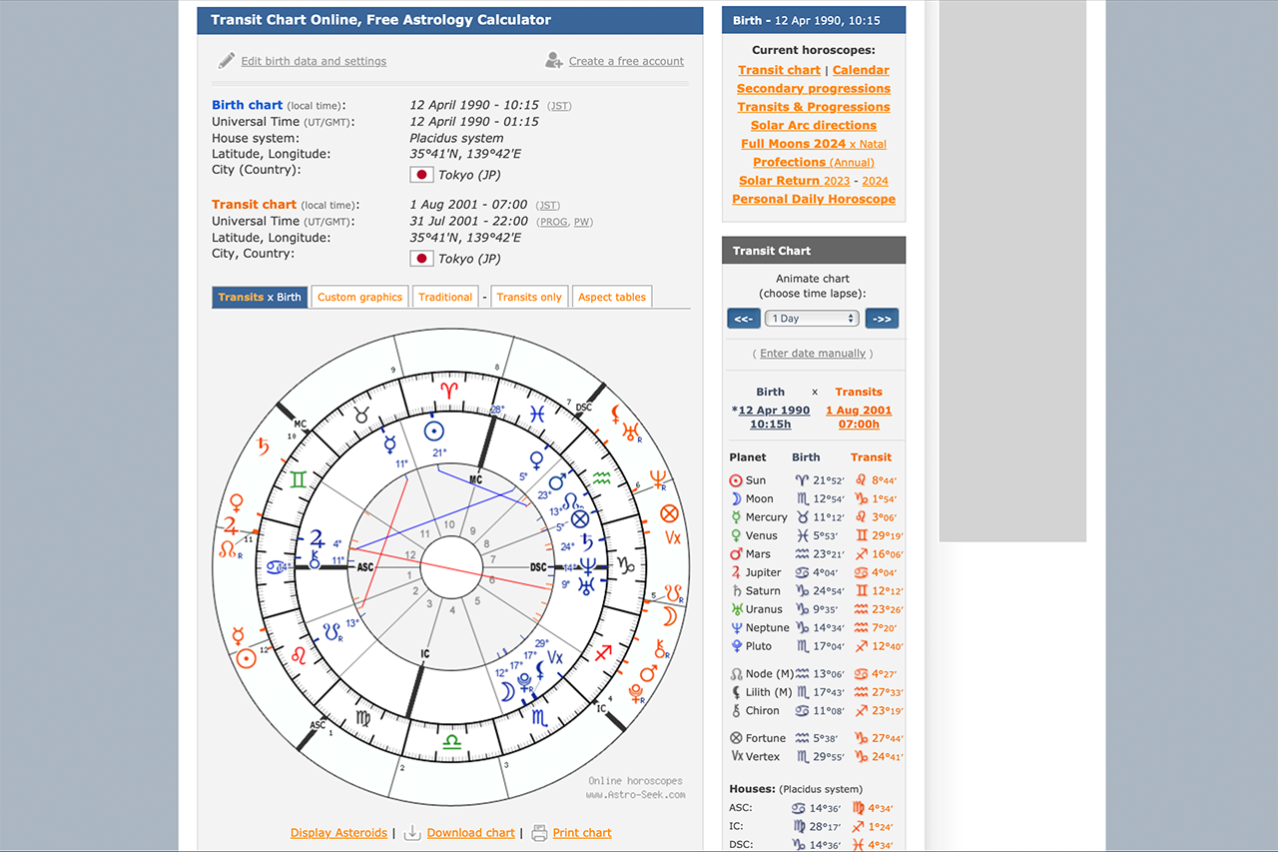The width and height of the screenshot is (1278, 852).
Task: Click the ASC house value '14°36′'
Action: 824,808
